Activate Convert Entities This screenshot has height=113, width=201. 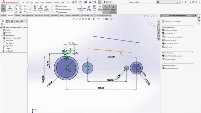click(x=41, y=8)
